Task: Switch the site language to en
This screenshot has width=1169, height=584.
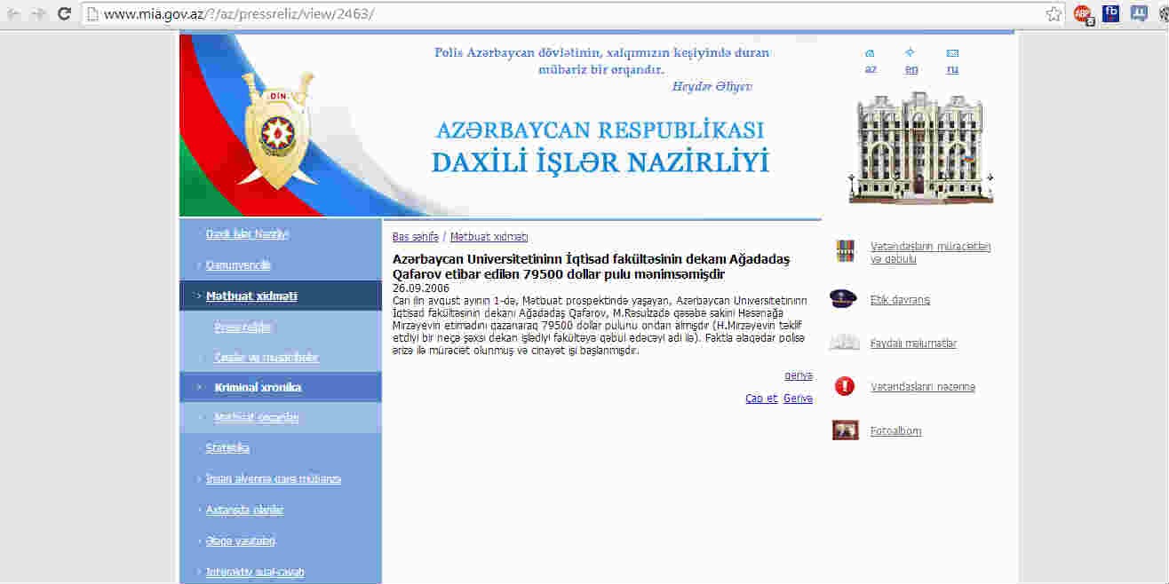Action: click(x=911, y=69)
